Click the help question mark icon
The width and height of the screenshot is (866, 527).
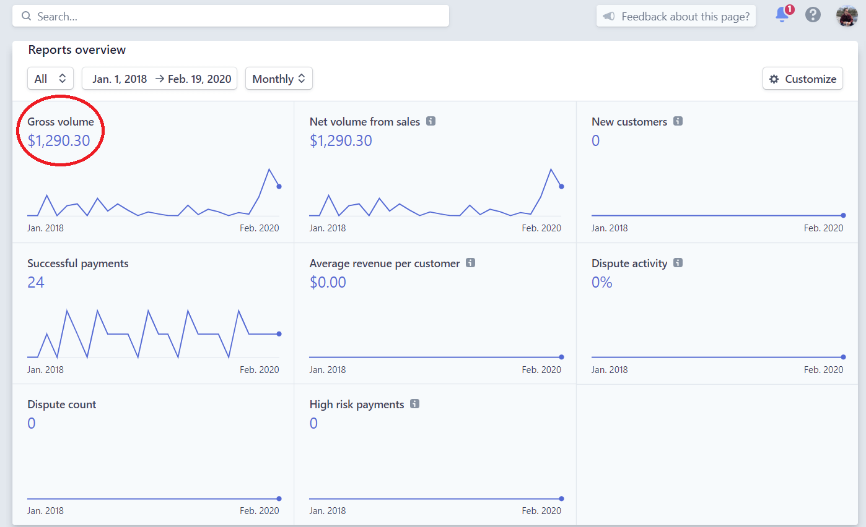tap(813, 15)
